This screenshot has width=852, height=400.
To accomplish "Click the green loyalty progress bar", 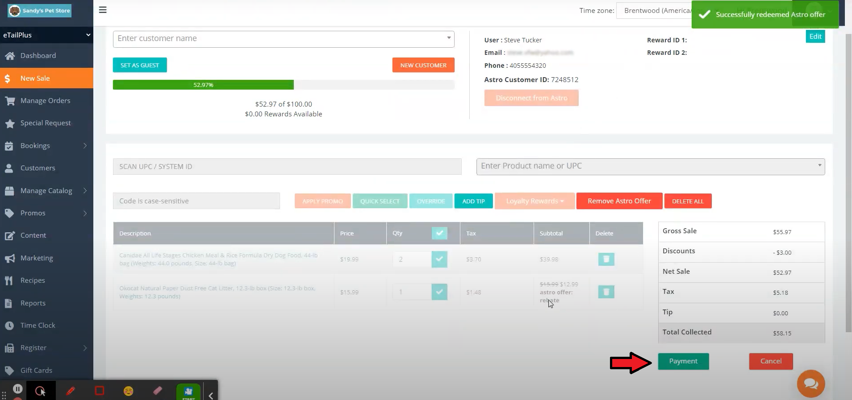I will [x=203, y=85].
